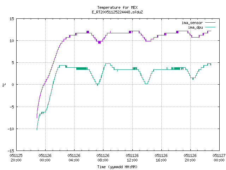226x170 pixels.
Task: Click the y-axis tick label '10'
Action: click(12, 41)
